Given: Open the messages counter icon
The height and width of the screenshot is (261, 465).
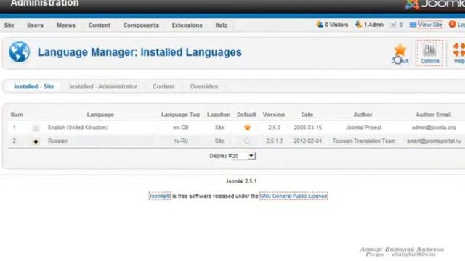Looking at the screenshot, I should point(393,25).
